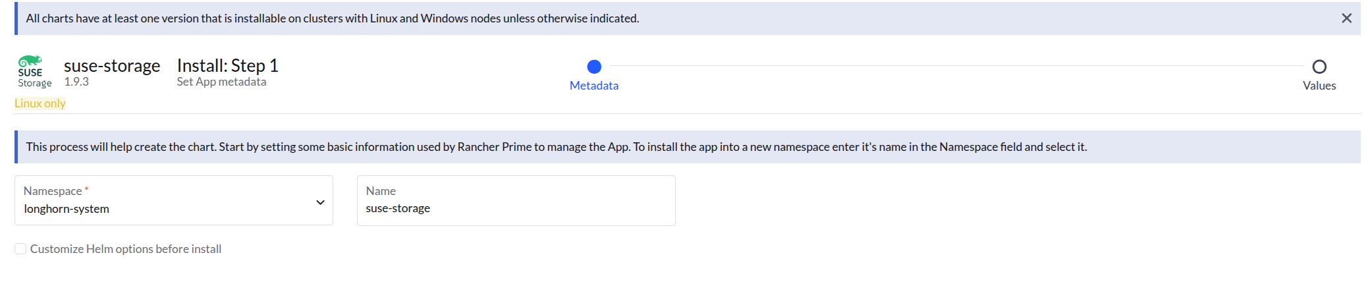
Task: Click the SUSE Storage chameleon logo
Action: click(34, 71)
